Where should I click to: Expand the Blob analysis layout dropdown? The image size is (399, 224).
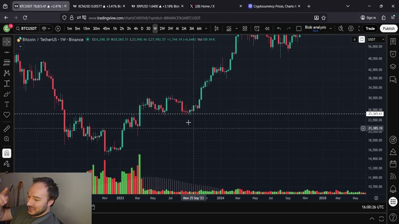(330, 29)
